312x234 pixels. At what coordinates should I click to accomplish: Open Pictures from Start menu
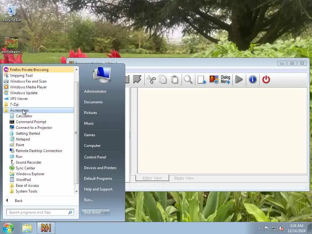(90, 113)
